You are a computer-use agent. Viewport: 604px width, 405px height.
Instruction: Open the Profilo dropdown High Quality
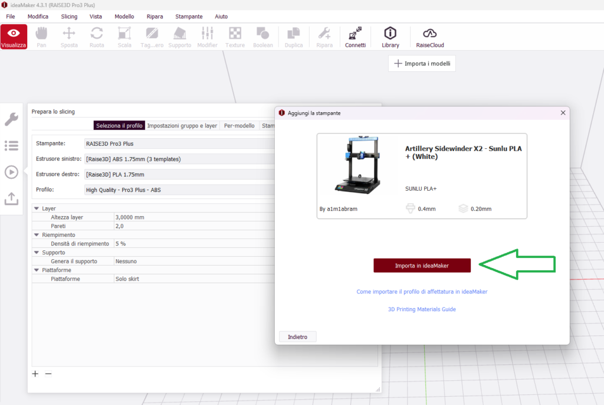179,190
